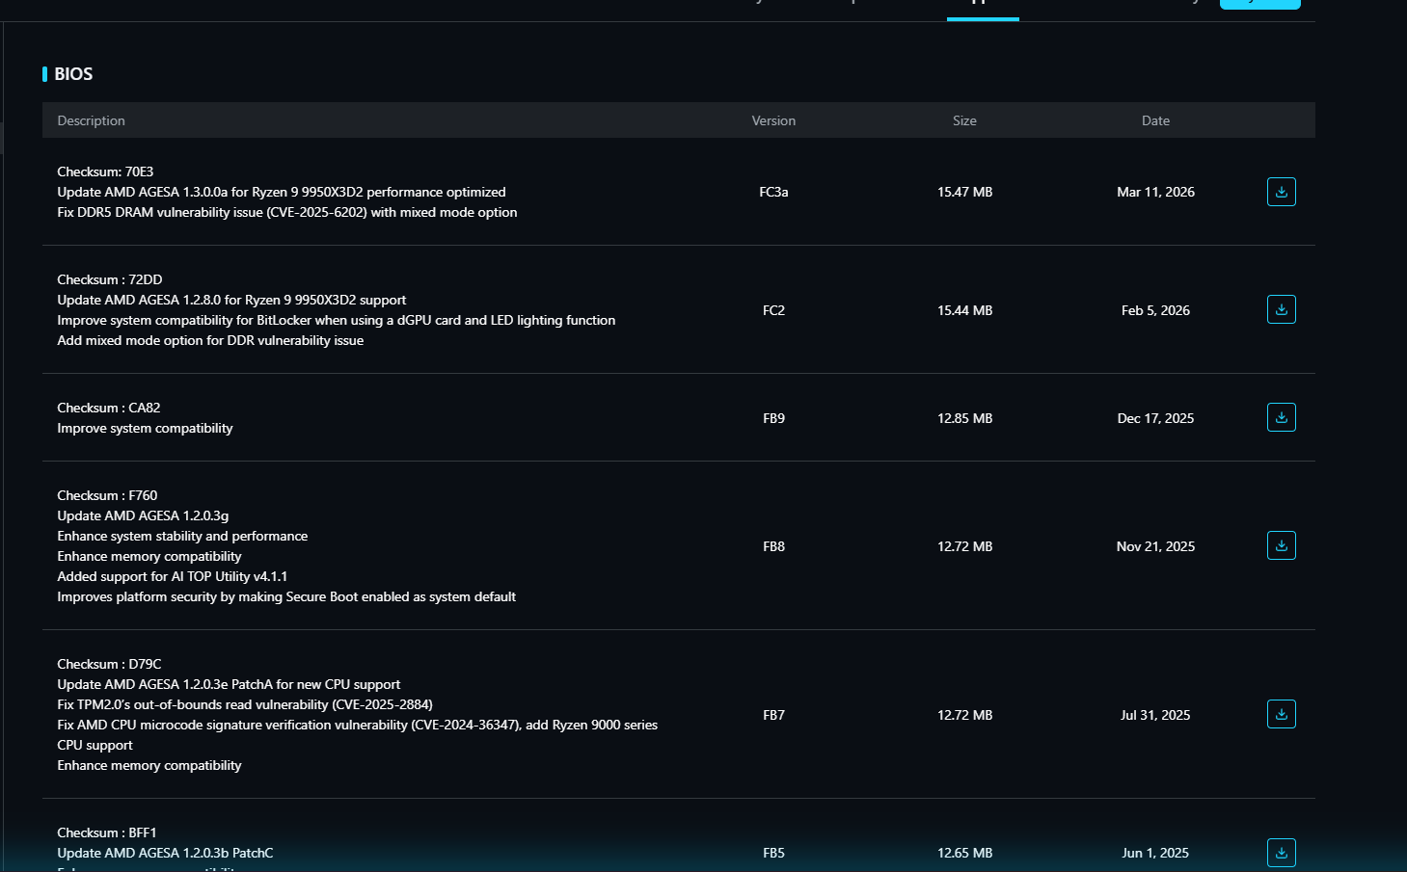The height and width of the screenshot is (872, 1407).
Task: Click the Size column header
Action: (964, 120)
